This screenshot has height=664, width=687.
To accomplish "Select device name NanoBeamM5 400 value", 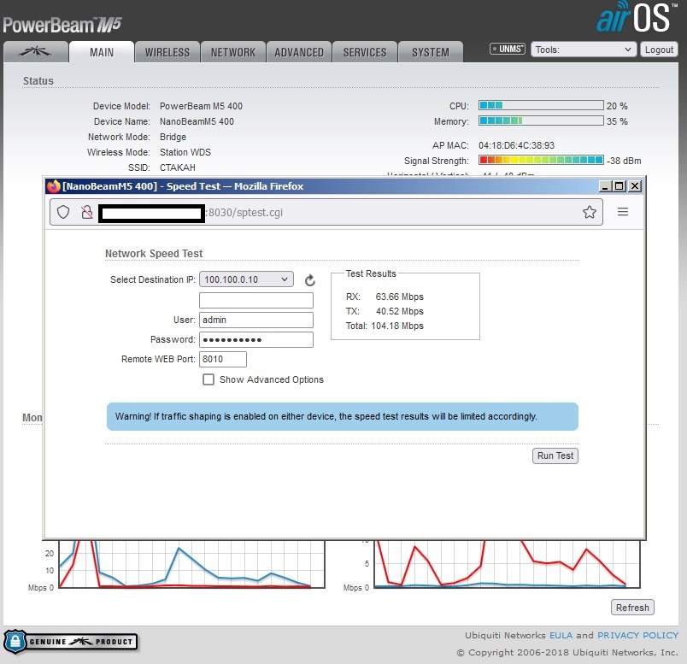I will point(197,121).
